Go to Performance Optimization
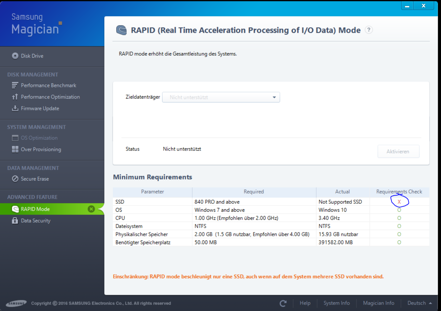 (50, 97)
